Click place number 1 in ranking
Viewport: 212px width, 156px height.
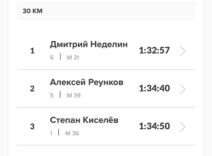coord(32,51)
